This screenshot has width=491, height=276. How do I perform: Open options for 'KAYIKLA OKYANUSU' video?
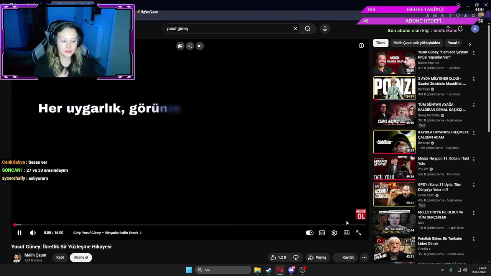[x=474, y=133]
